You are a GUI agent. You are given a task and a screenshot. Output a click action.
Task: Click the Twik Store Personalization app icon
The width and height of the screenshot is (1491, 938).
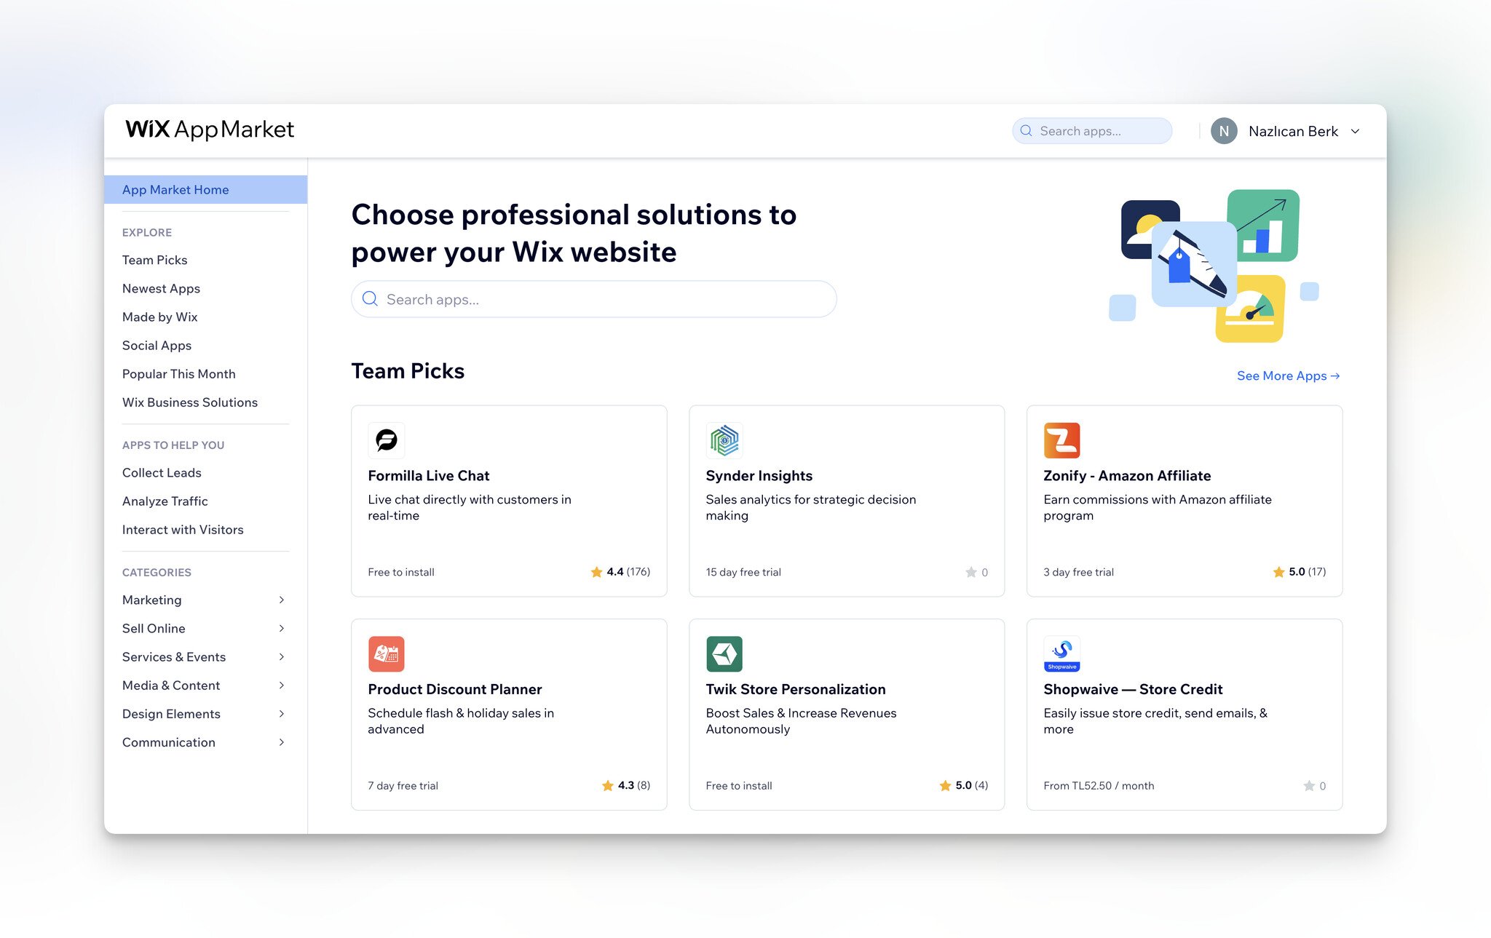(x=724, y=653)
